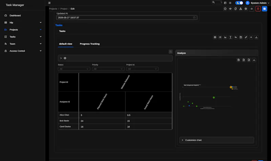
Task: View the record using the eye icon
Action: coord(230,9)
